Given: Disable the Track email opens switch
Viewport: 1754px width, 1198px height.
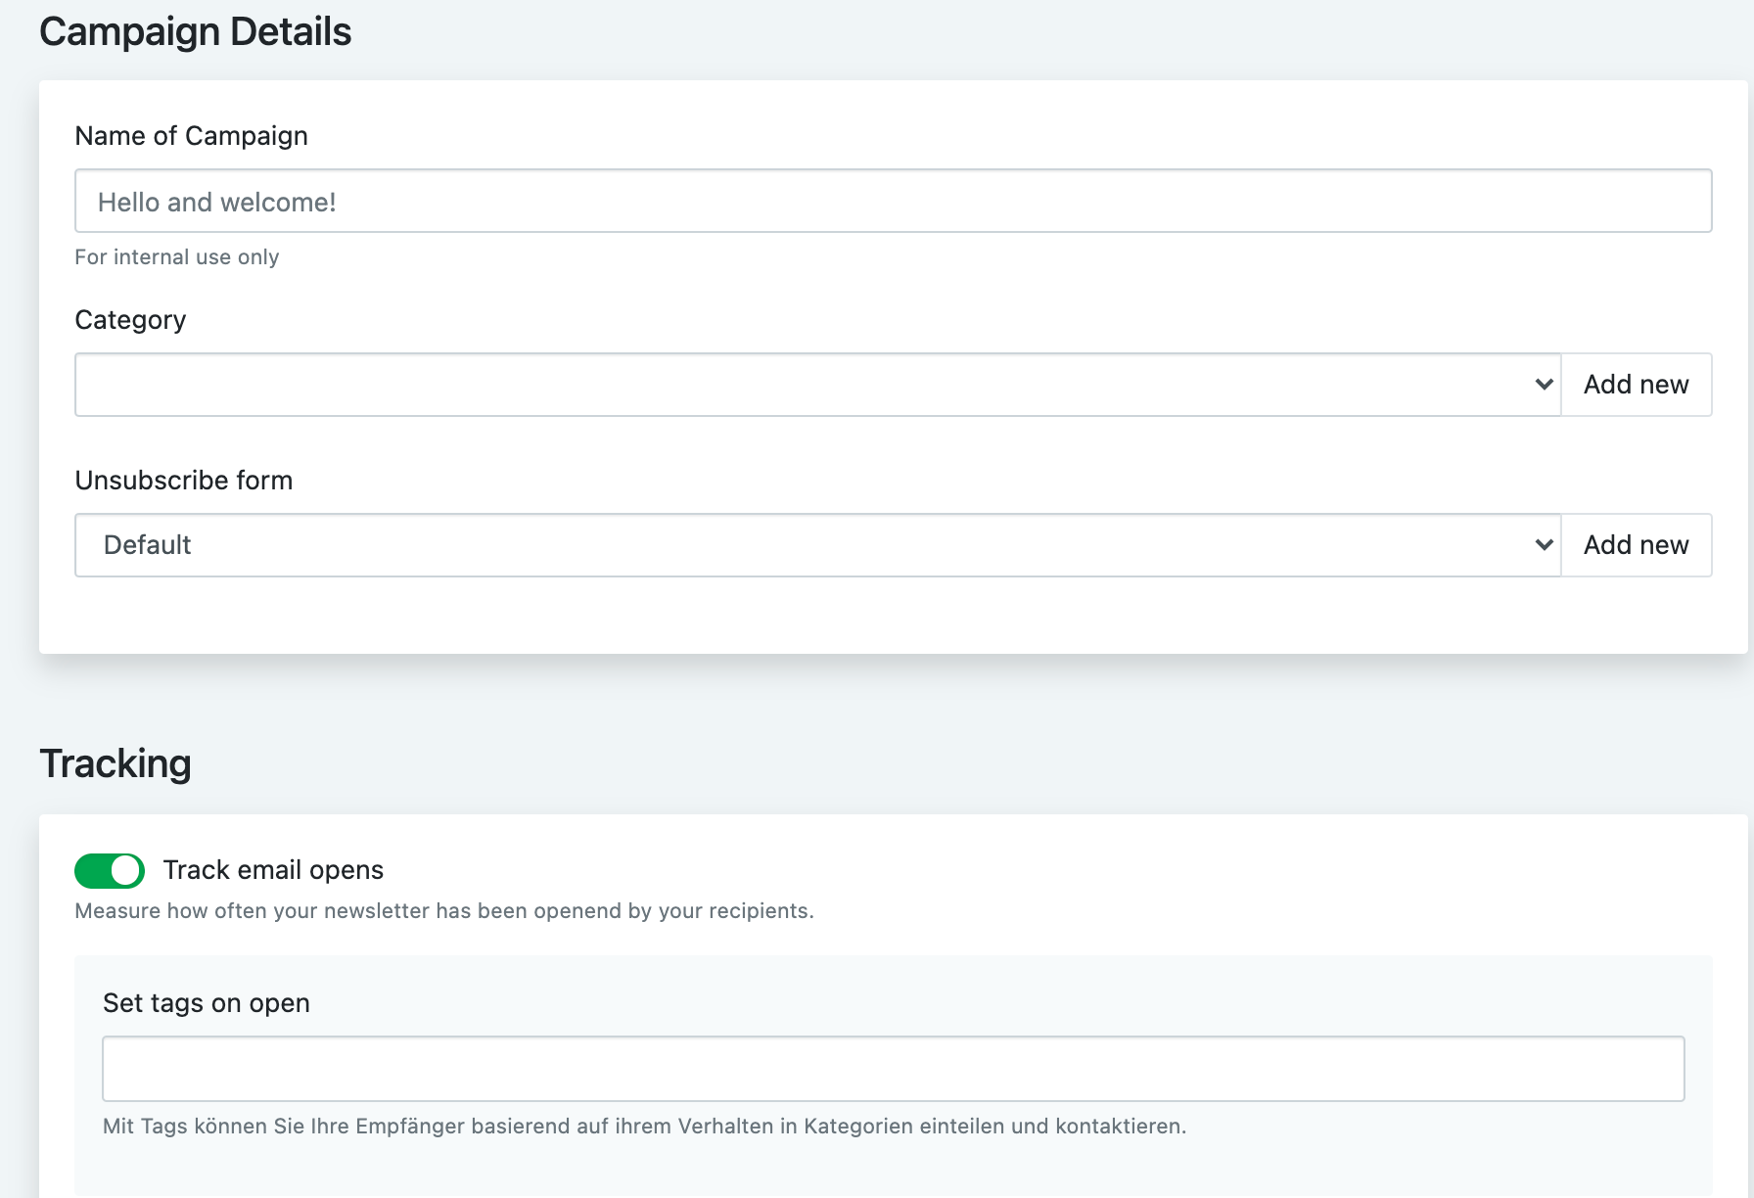Looking at the screenshot, I should tap(110, 870).
